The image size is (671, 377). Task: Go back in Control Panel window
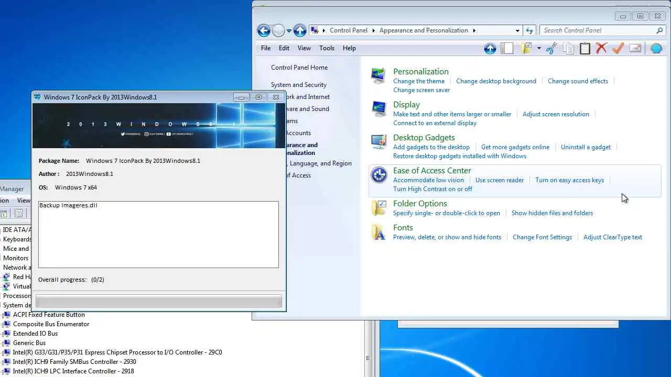(x=264, y=30)
